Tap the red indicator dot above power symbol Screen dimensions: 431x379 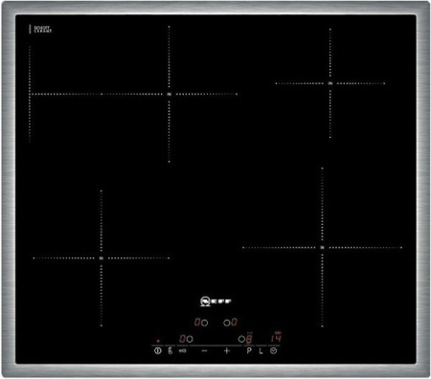[x=158, y=341]
